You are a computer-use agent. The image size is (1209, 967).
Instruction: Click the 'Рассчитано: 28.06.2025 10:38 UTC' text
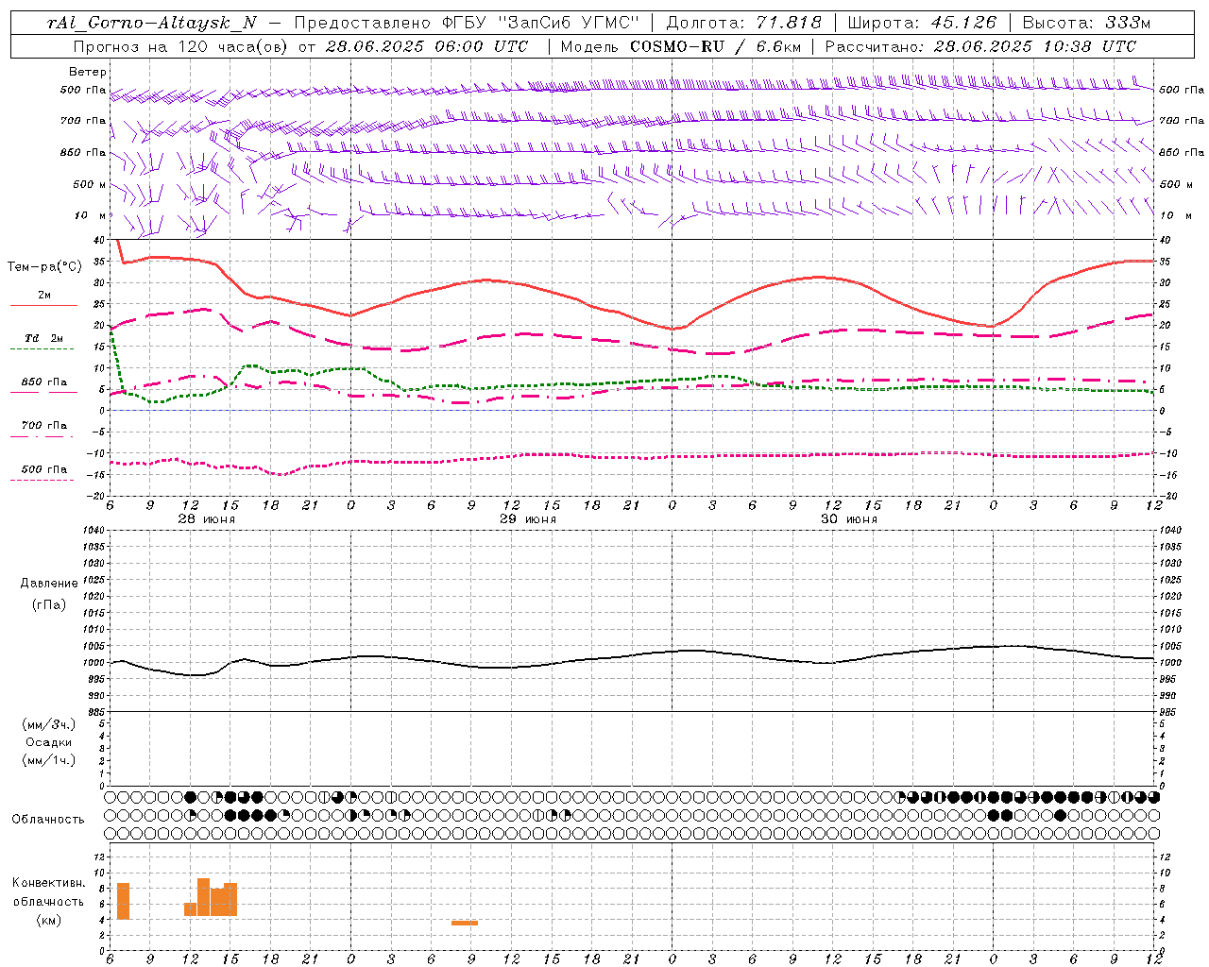[981, 46]
